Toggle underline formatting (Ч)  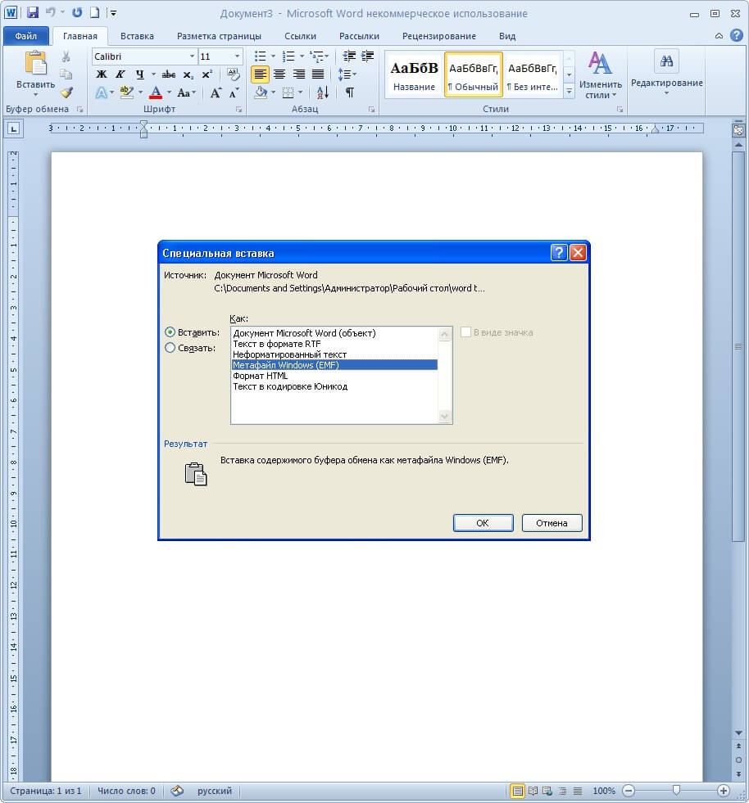coord(139,74)
